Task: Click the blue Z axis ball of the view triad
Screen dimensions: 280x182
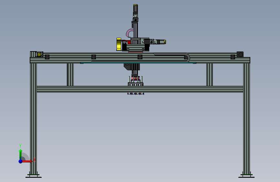Action: click(21, 161)
